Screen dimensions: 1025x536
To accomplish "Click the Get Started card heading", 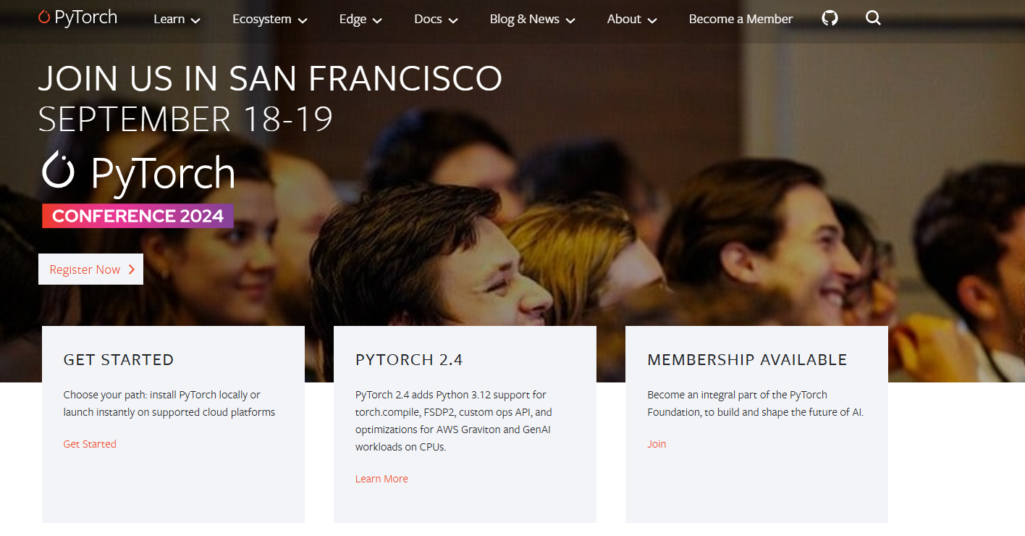I will pyautogui.click(x=119, y=360).
